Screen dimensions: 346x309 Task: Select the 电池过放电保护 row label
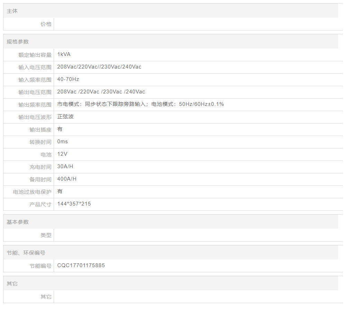point(32,192)
